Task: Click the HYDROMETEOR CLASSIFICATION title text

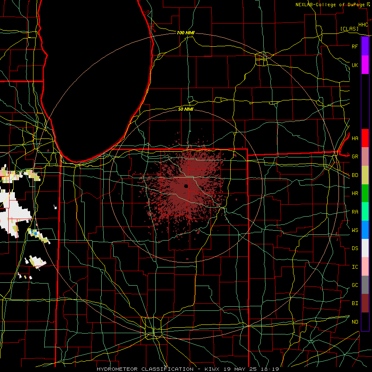Action: coord(145,369)
